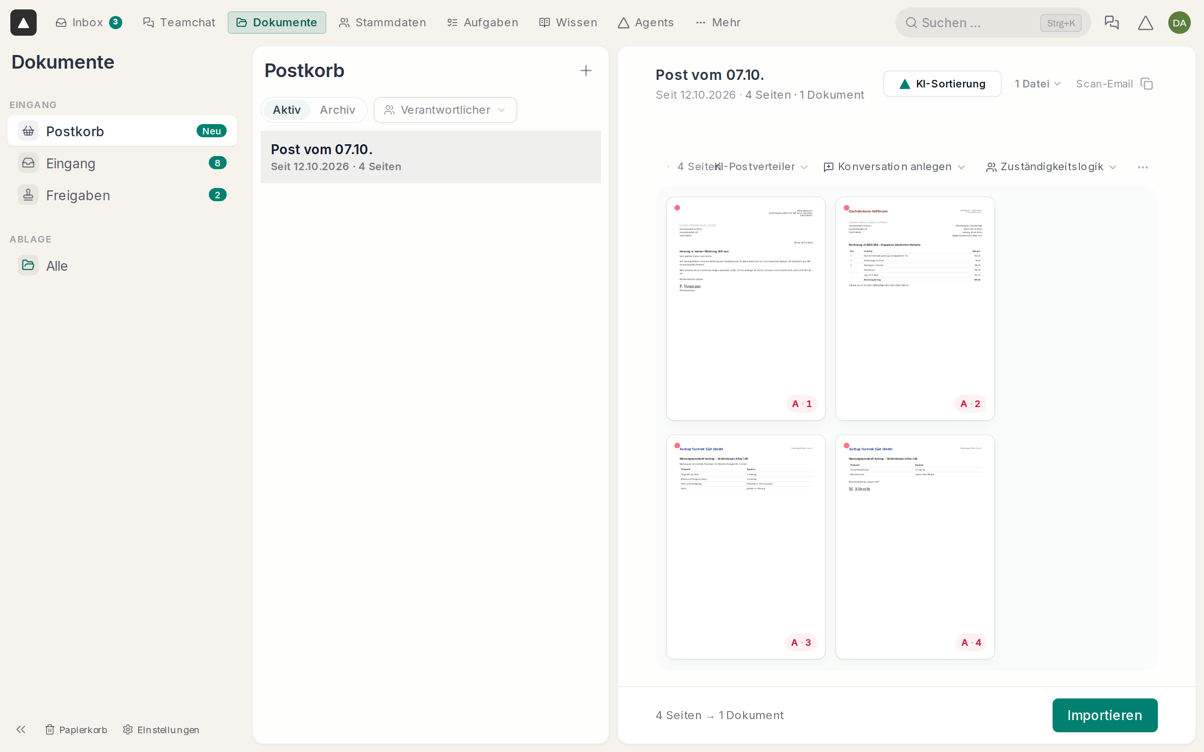Viewport: 1204px width, 752px height.
Task: Switch to Aktiv filter
Action: point(286,110)
